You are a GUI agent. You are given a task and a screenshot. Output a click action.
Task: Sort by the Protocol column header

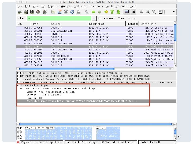click(132, 24)
